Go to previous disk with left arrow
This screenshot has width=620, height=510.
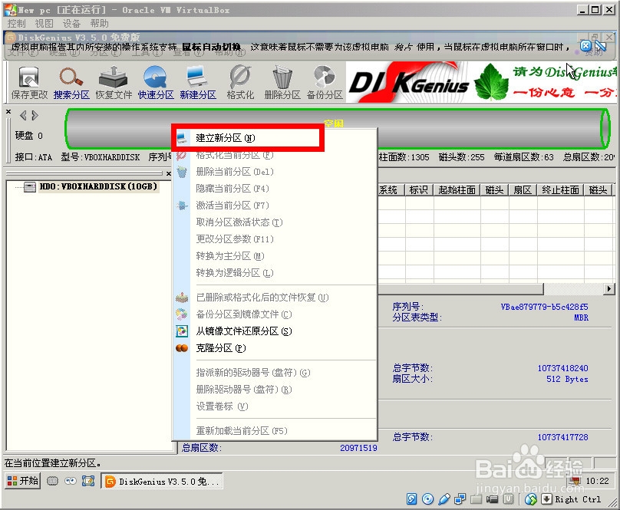point(23,116)
